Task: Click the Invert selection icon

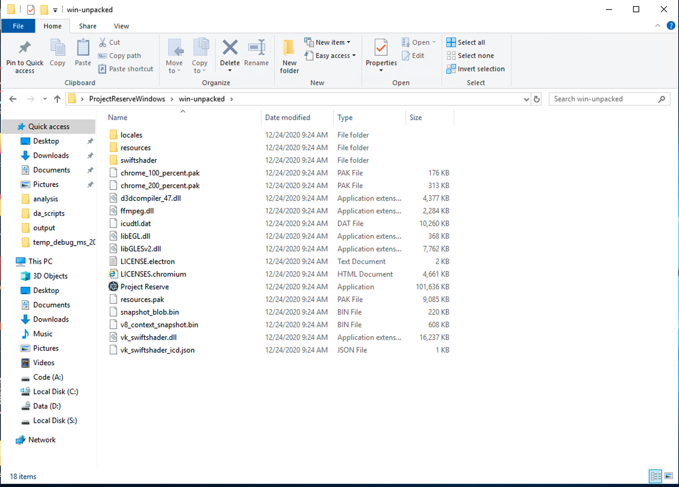Action: coord(451,69)
